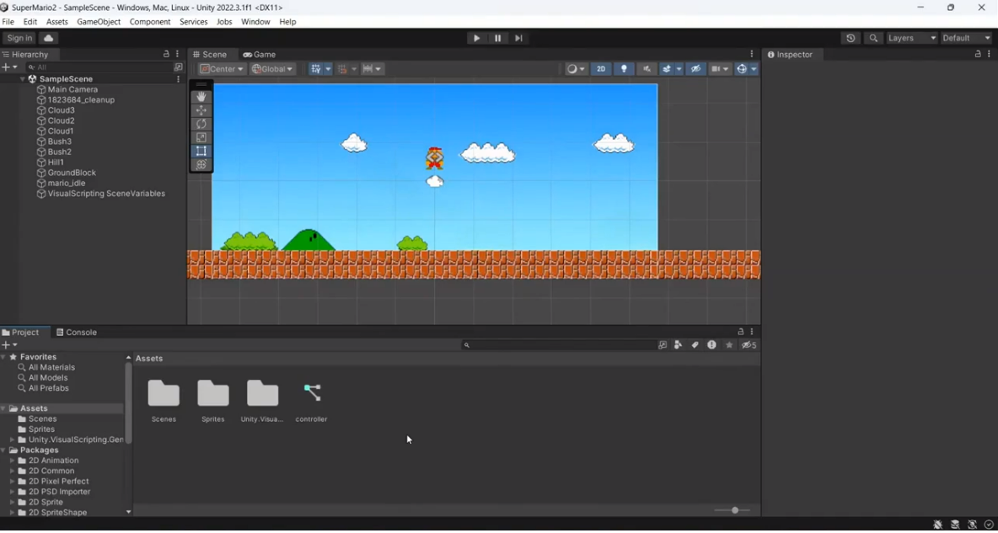Toggle 2D scene view mode
Image resolution: width=998 pixels, height=533 pixels.
(601, 69)
